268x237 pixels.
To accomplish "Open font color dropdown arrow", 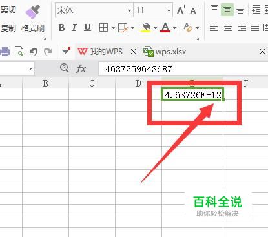I will click(x=174, y=28).
